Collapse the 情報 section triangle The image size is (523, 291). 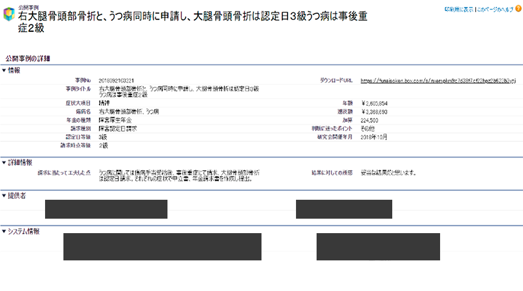pos(4,71)
